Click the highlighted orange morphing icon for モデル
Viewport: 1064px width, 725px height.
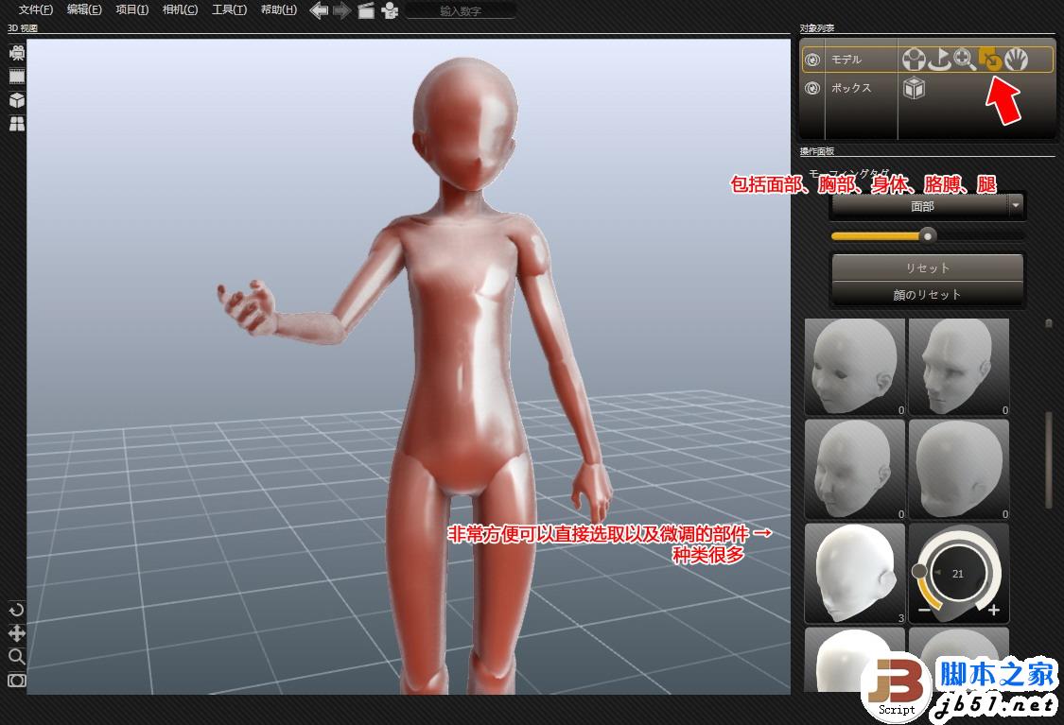[x=990, y=60]
